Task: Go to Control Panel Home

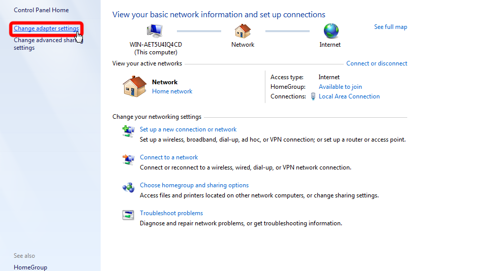Action: pyautogui.click(x=41, y=10)
